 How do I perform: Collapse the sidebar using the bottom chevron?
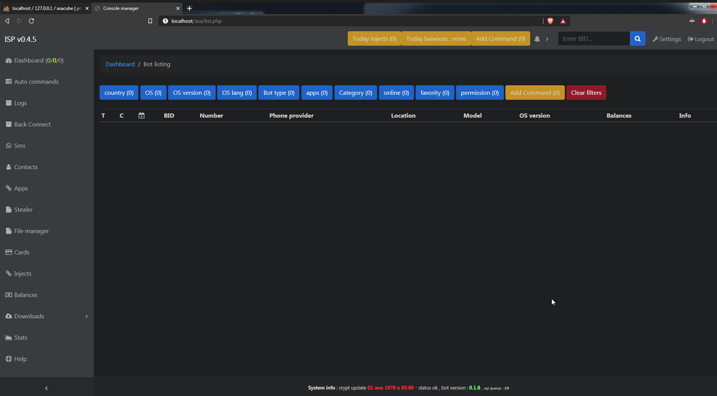click(x=46, y=388)
